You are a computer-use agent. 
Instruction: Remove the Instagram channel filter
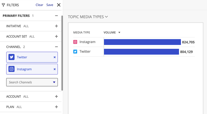click(55, 69)
